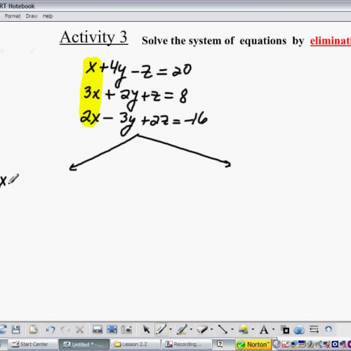Open the Help menu

(x=48, y=16)
